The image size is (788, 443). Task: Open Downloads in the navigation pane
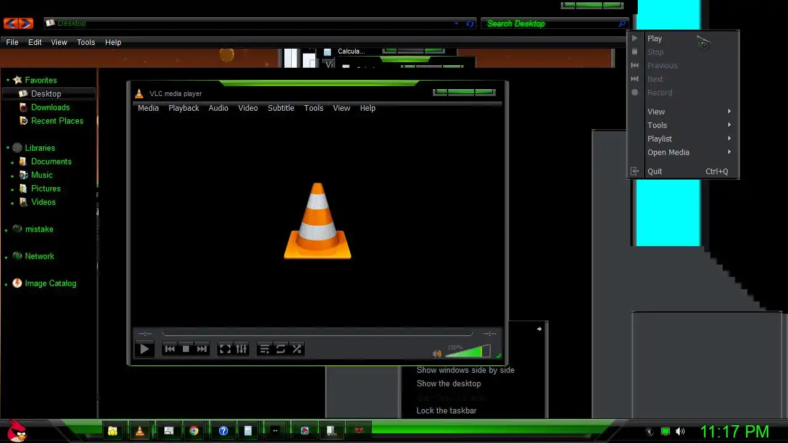pos(50,107)
